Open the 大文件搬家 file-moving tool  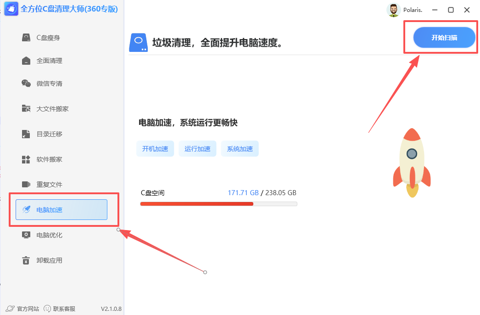tap(26, 108)
